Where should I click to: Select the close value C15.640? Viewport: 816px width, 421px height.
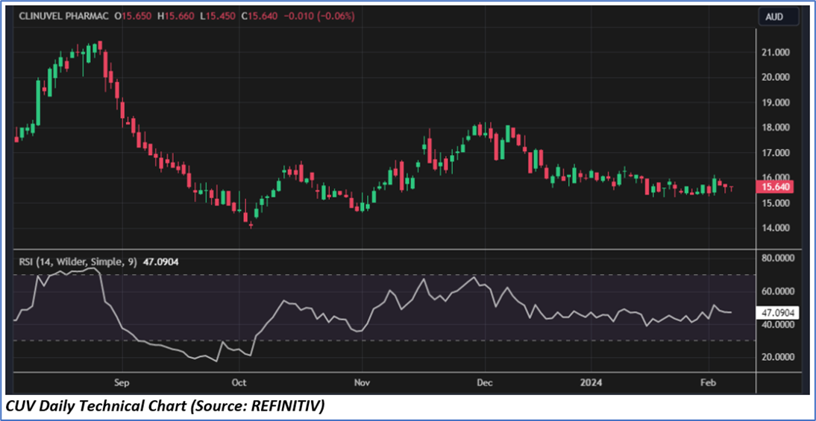[x=260, y=16]
